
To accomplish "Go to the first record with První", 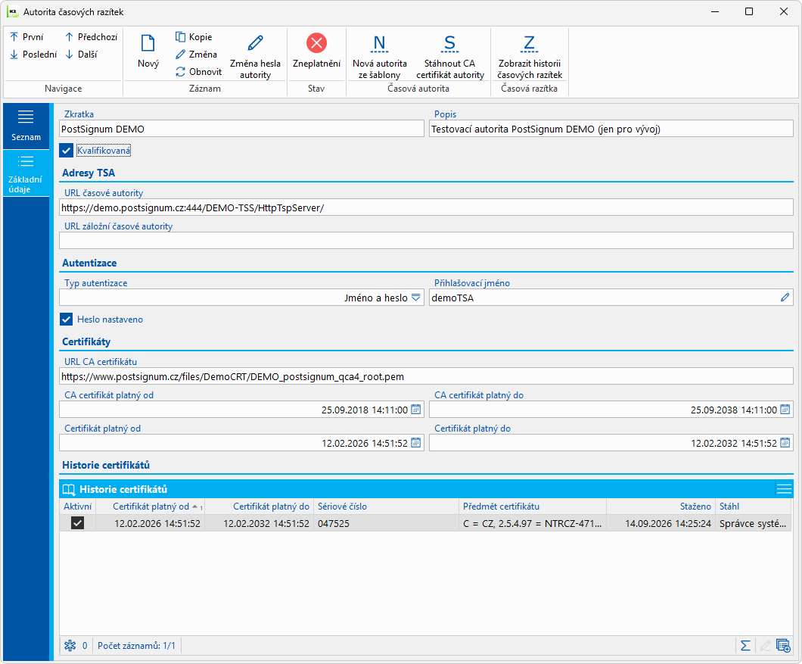I will click(26, 37).
